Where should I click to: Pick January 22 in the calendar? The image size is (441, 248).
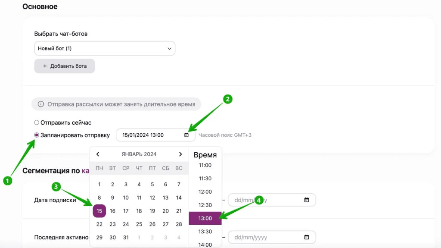coord(99,224)
